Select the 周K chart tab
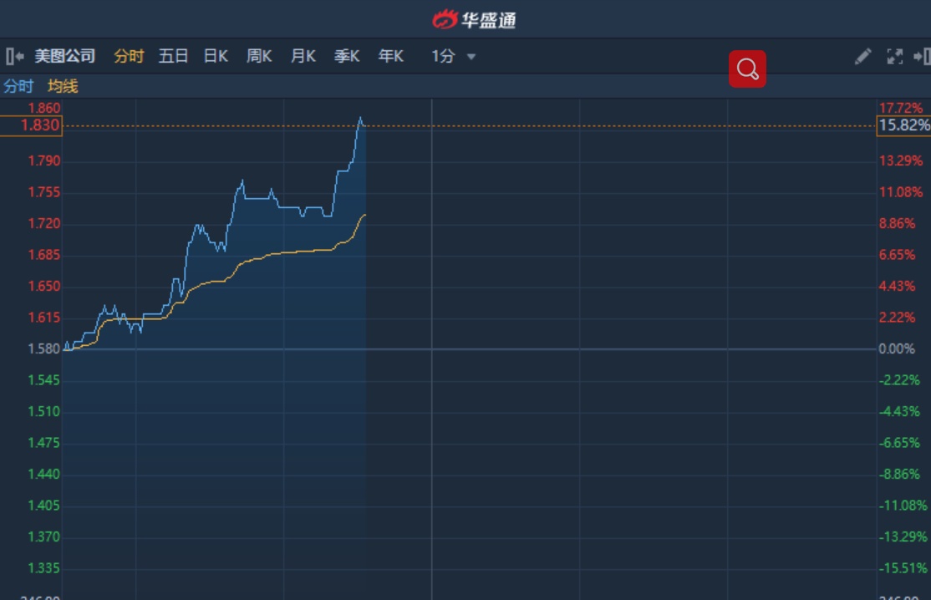This screenshot has height=600, width=931. [259, 56]
